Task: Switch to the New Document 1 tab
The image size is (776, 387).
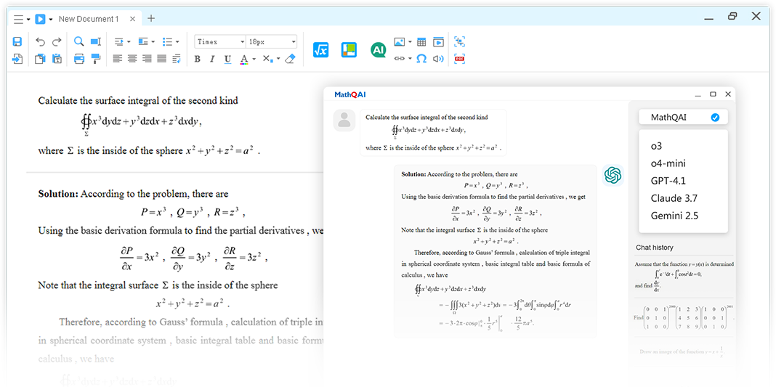Action: click(89, 20)
